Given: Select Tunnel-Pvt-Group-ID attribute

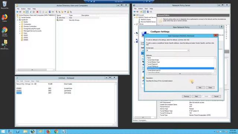Looking at the screenshot, I should [x=180, y=68].
